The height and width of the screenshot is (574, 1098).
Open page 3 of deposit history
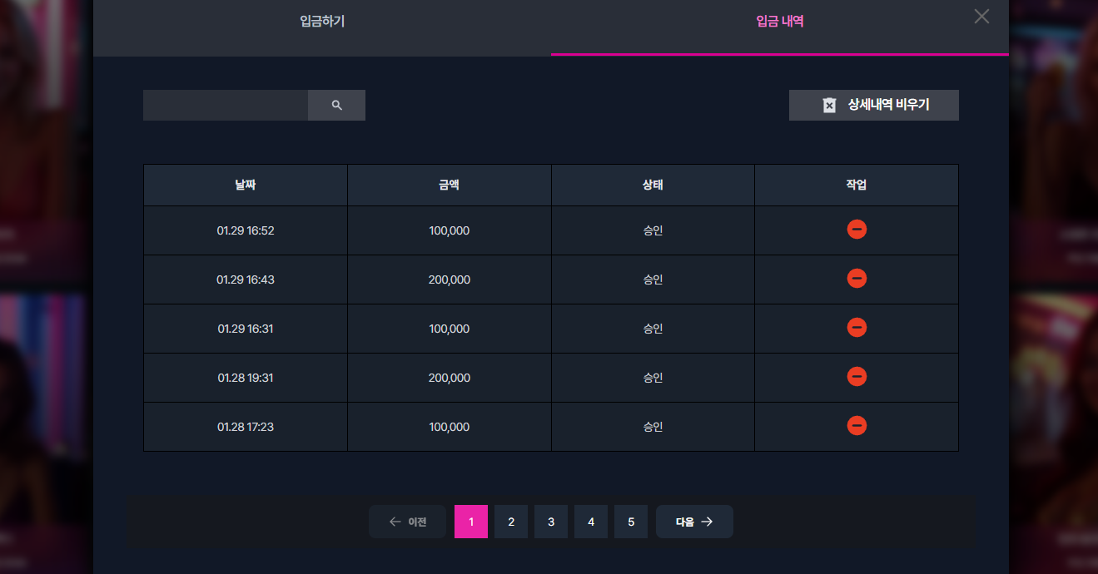coord(551,522)
